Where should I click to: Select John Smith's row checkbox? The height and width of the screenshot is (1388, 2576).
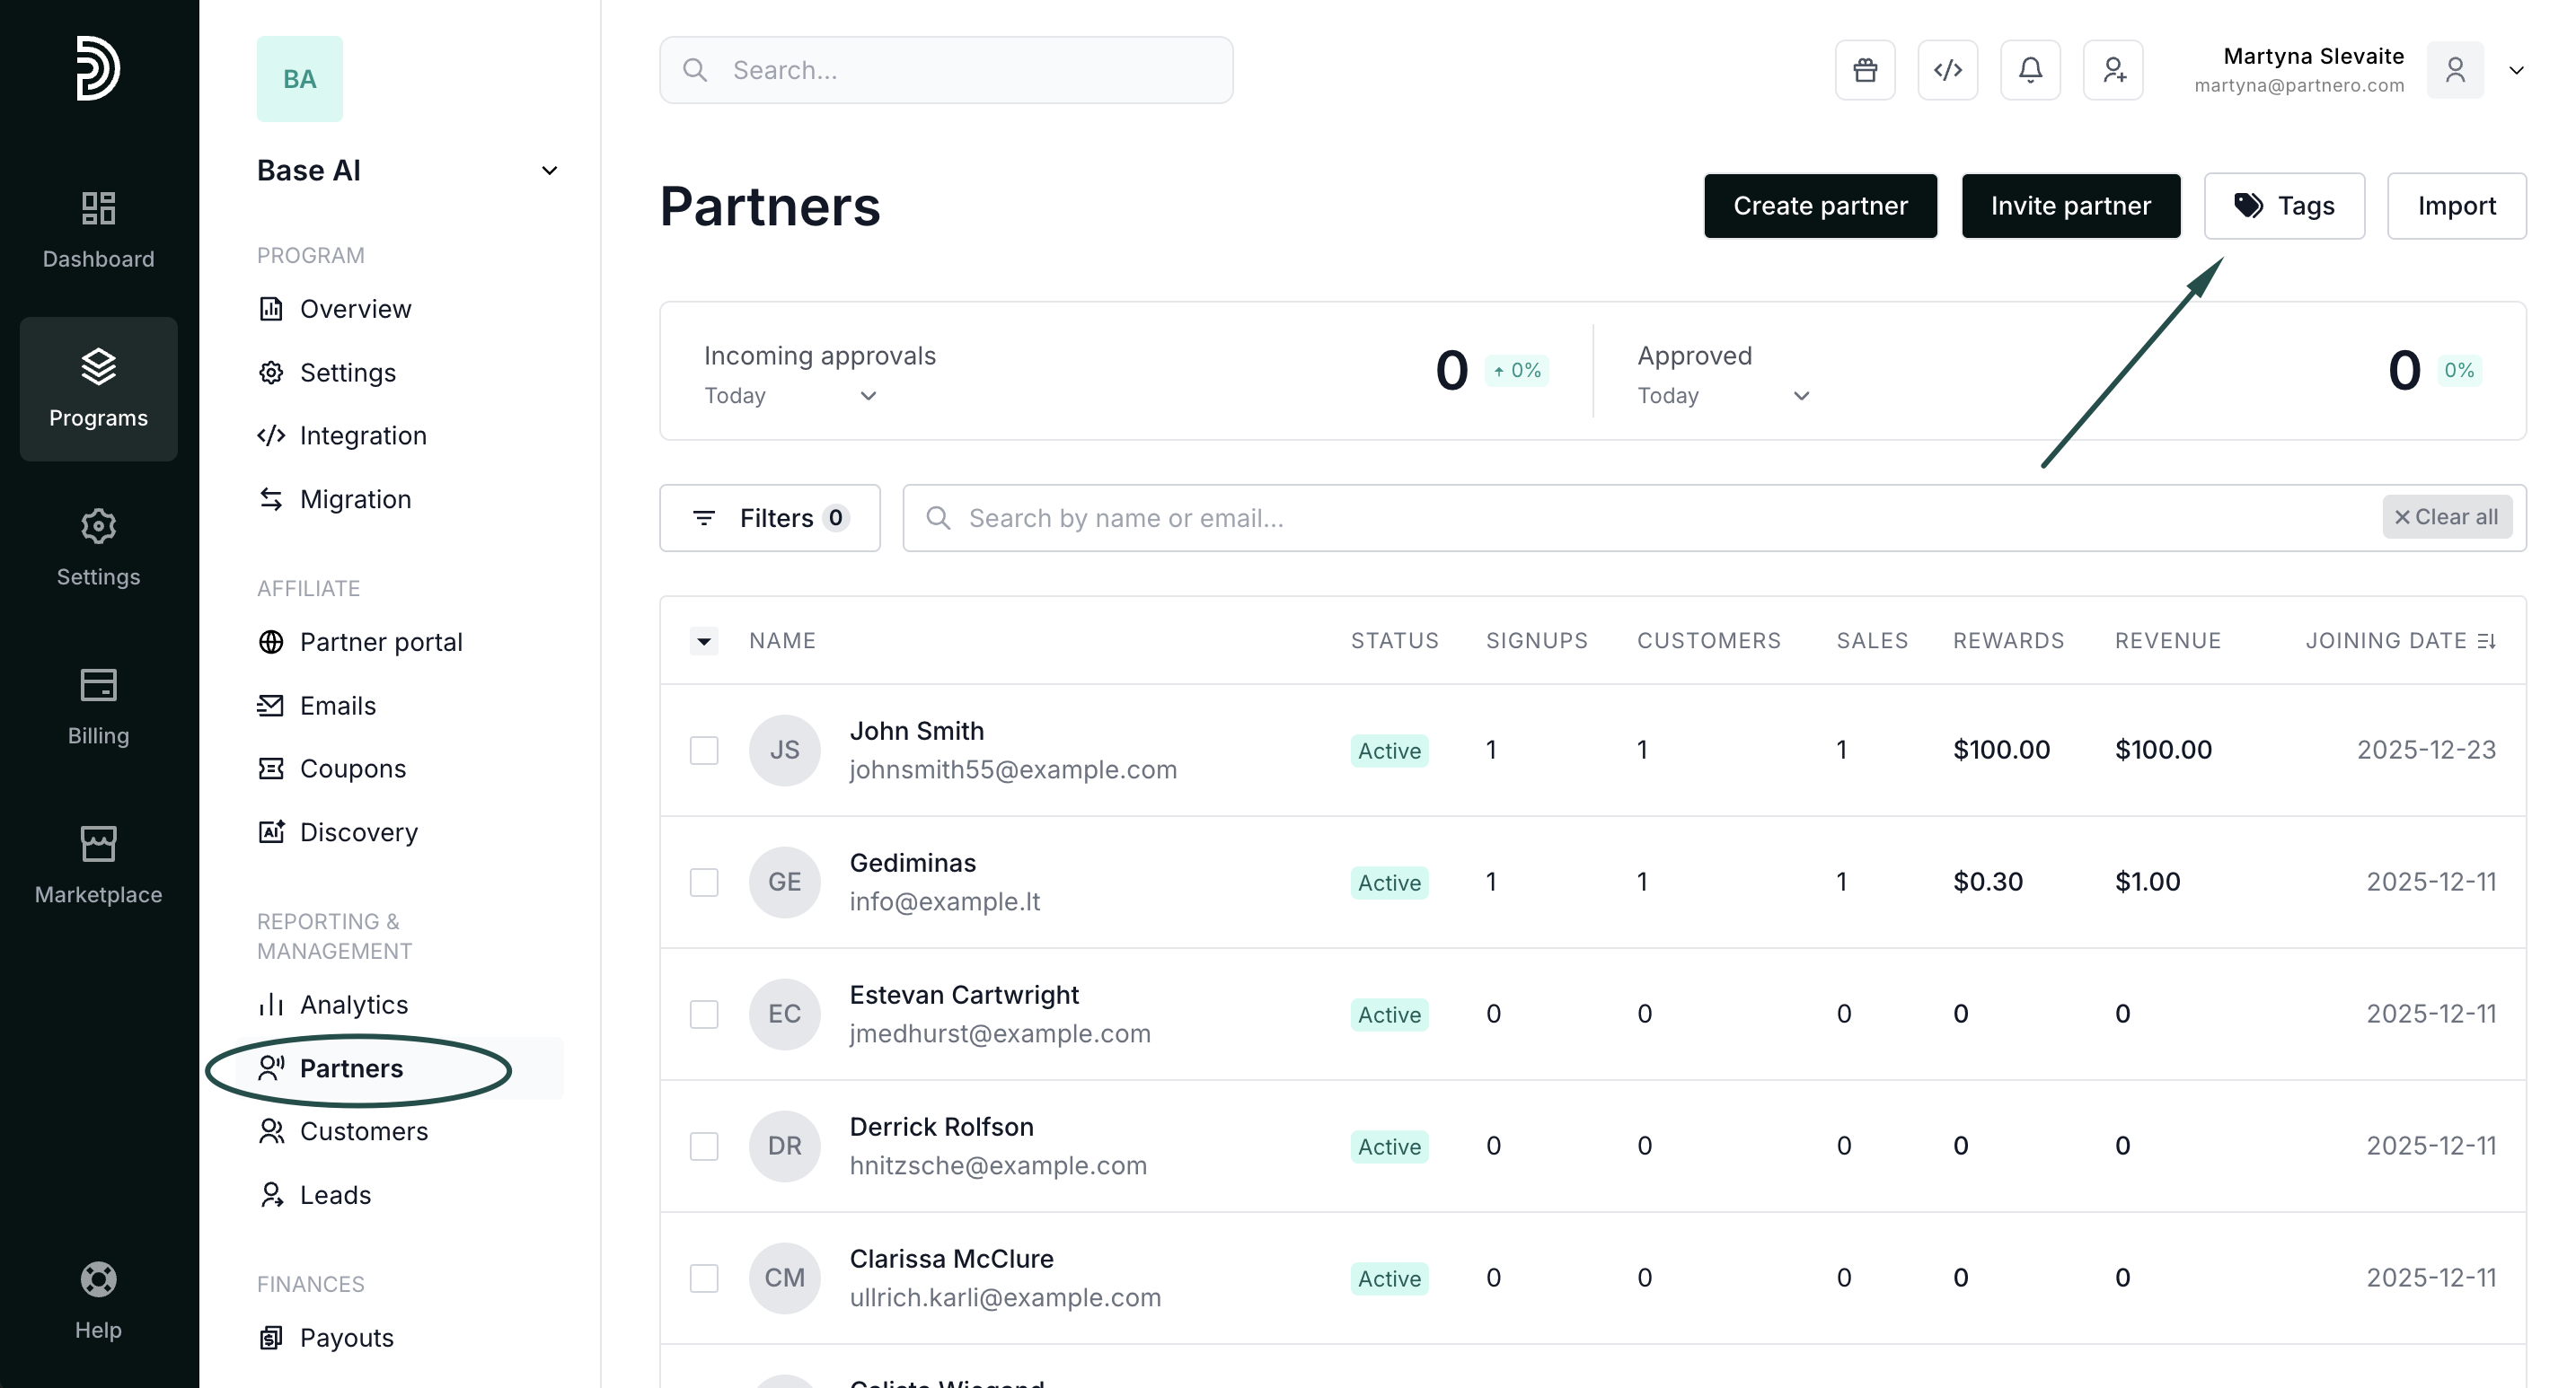click(704, 751)
